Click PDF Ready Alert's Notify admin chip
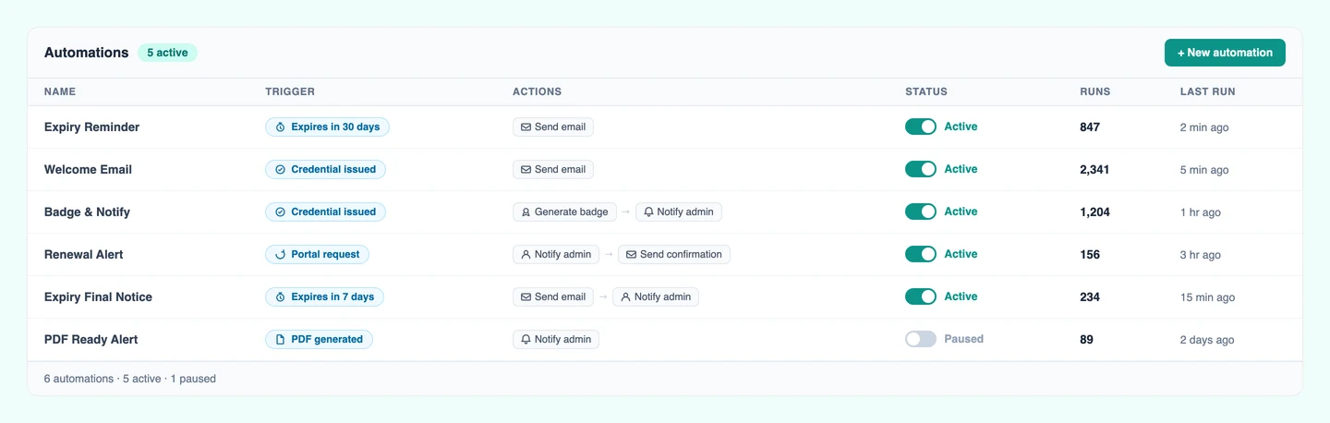The image size is (1330, 423). click(x=556, y=340)
